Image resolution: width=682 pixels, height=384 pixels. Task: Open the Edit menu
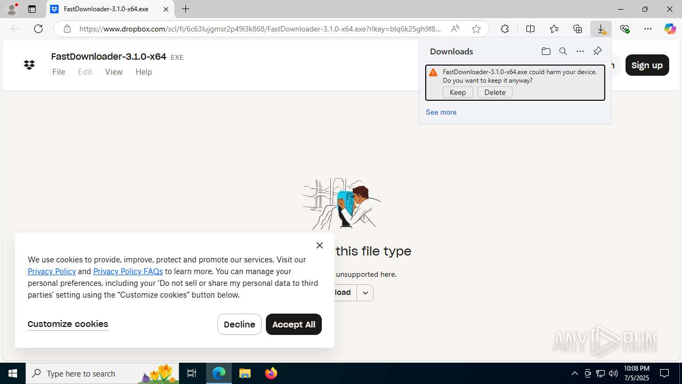point(85,72)
